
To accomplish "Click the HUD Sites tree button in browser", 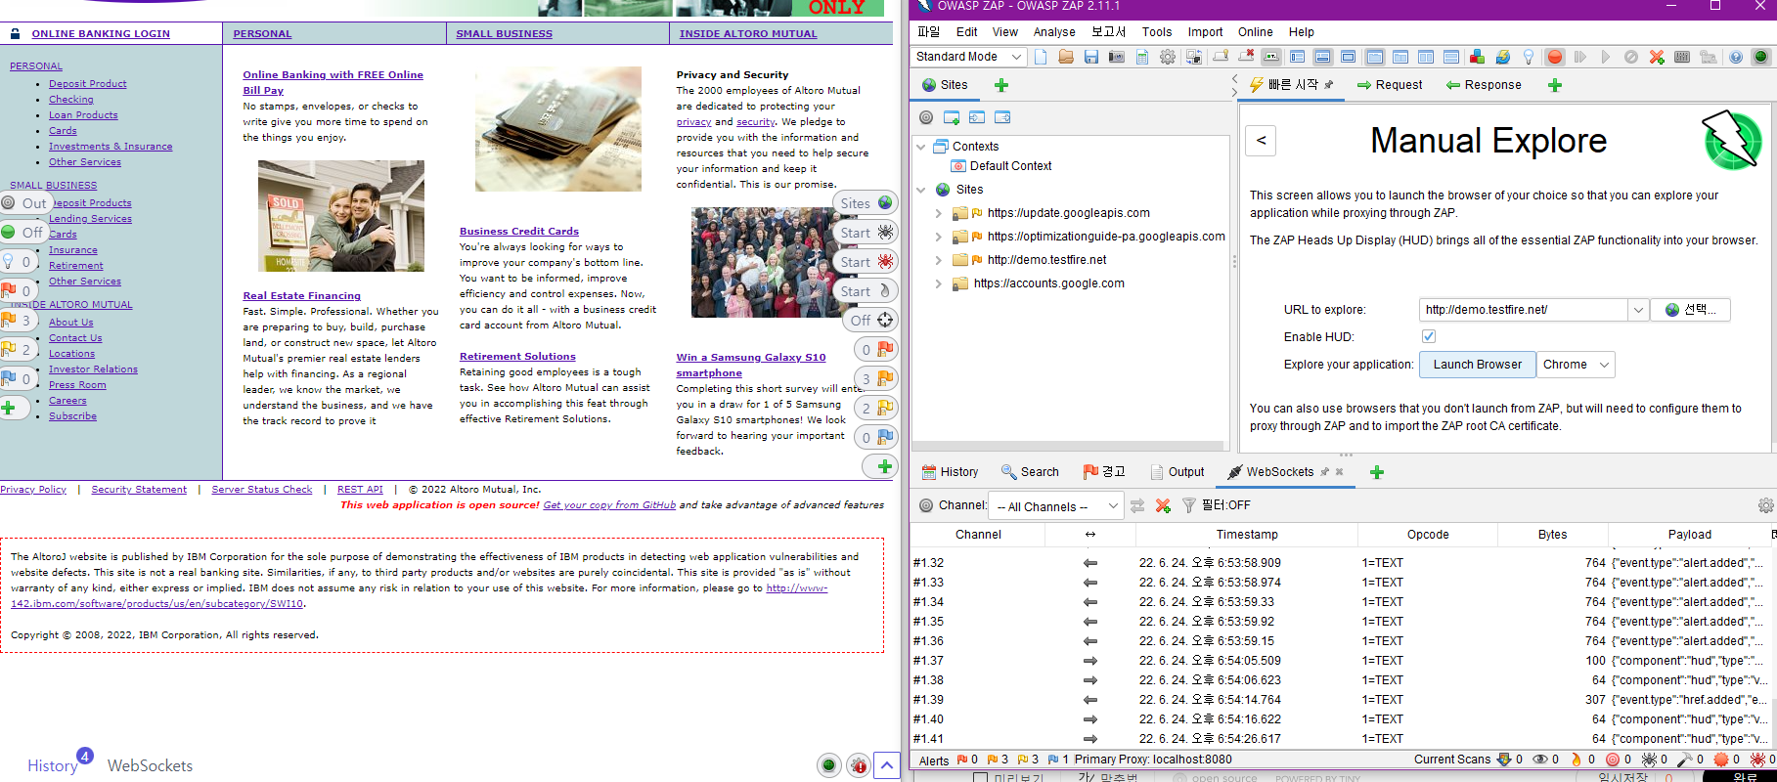I will pyautogui.click(x=866, y=203).
